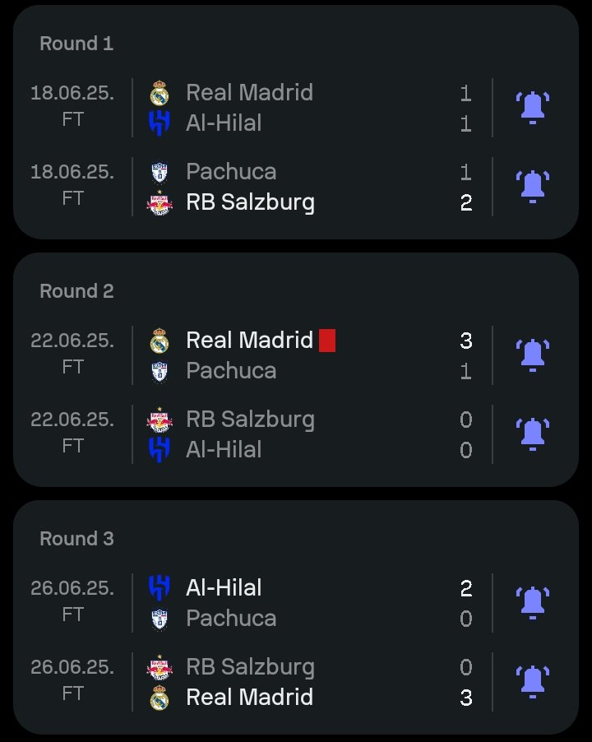Screen dimensions: 592x742
Task: Open the 26.06.25 RB Salzburg match score
Action: tap(465, 682)
